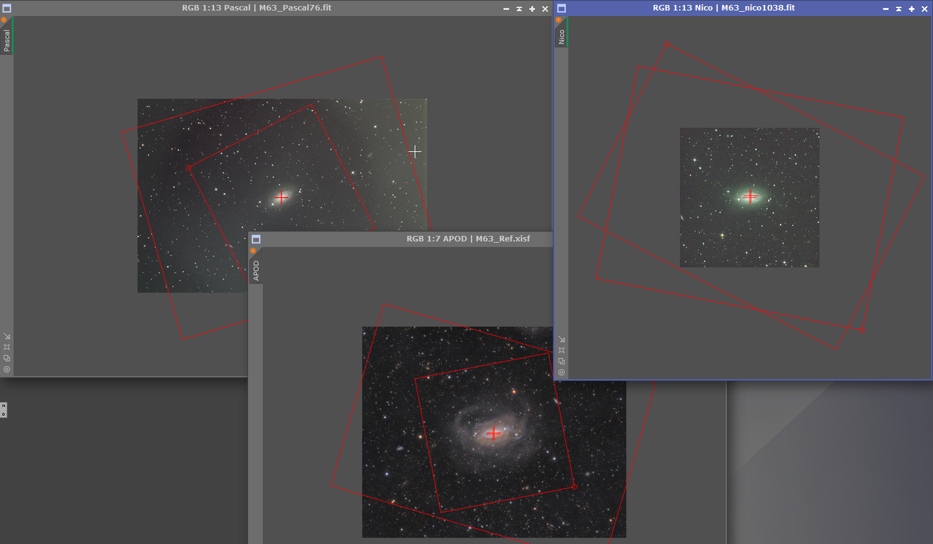Click the Pascal window title bar text

point(257,8)
